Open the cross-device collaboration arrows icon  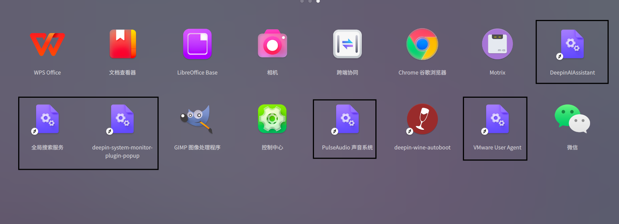(348, 44)
